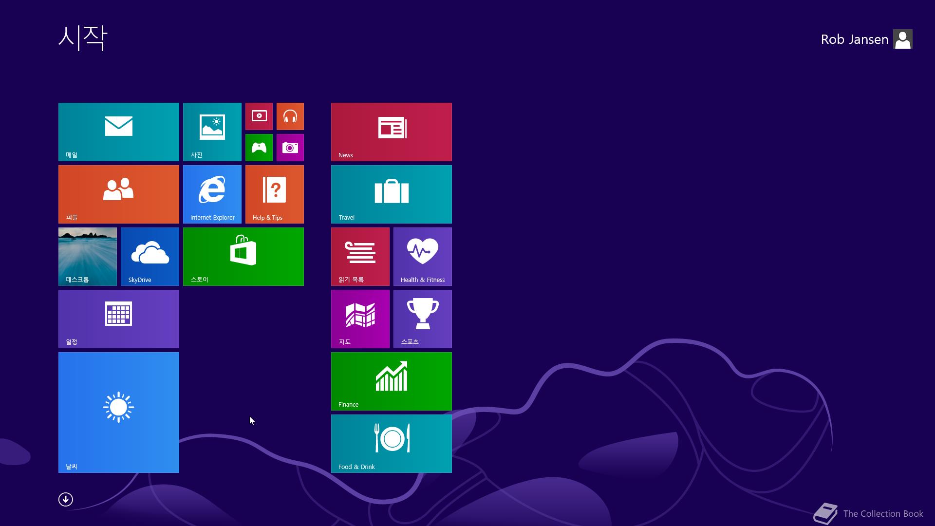Open the Photos tile (사진)

point(212,132)
